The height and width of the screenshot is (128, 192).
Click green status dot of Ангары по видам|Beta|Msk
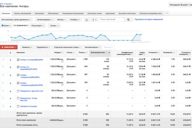point(11,60)
